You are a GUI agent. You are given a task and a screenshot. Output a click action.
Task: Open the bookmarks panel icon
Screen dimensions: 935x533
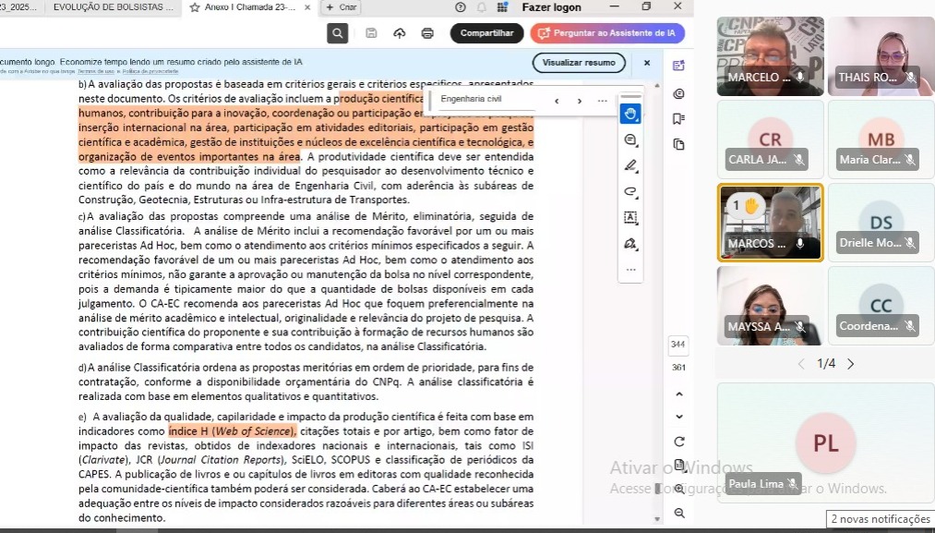pyautogui.click(x=679, y=118)
